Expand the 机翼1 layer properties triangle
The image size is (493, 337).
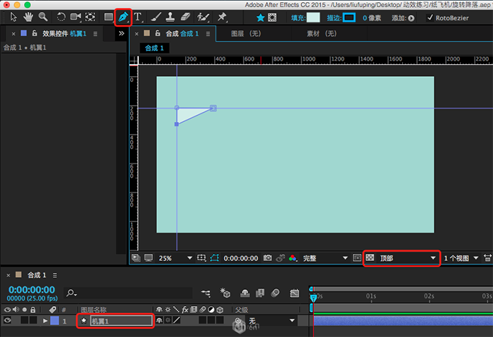click(45, 321)
